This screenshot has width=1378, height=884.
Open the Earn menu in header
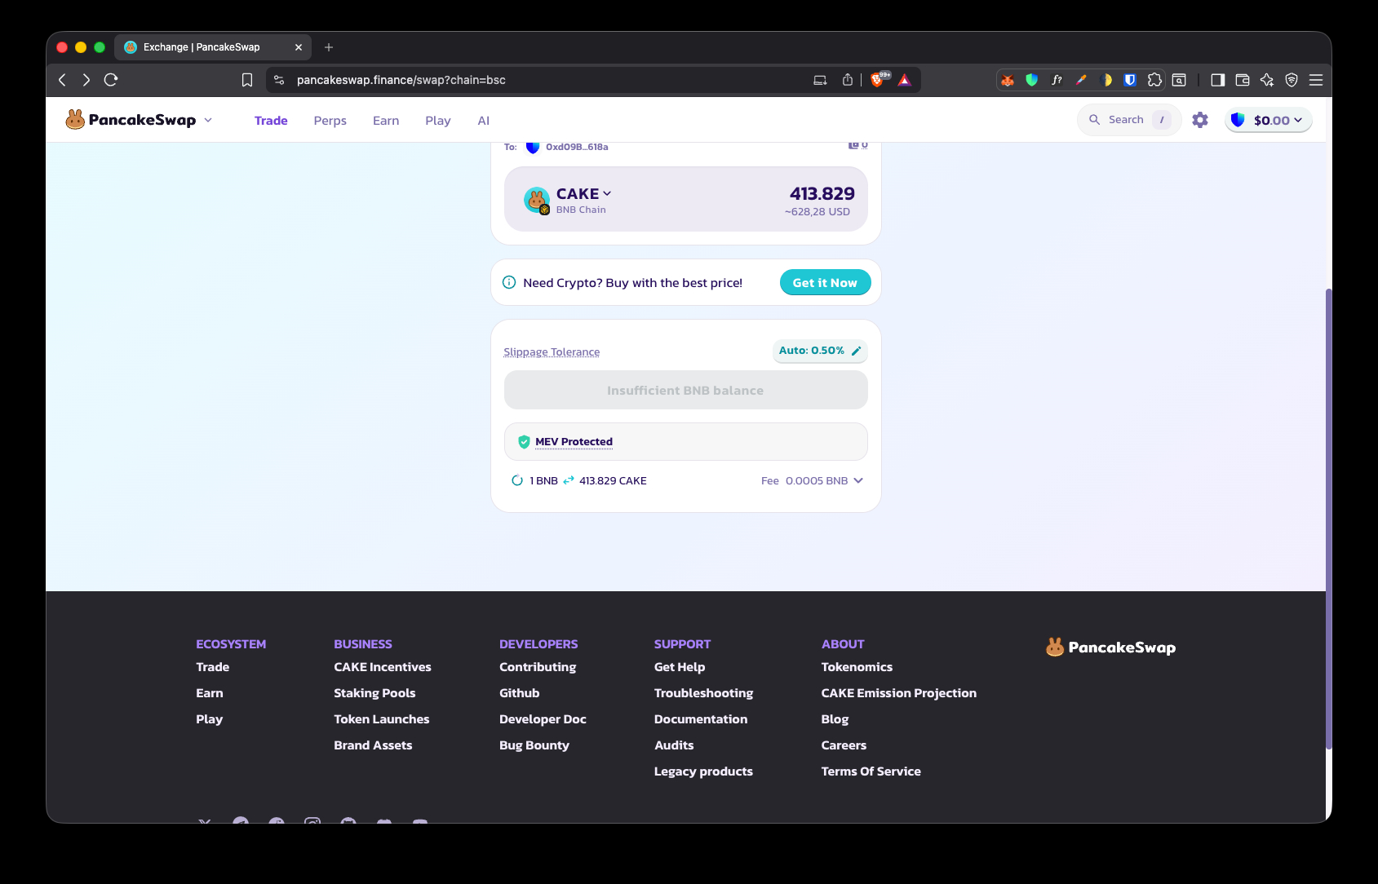[386, 121]
